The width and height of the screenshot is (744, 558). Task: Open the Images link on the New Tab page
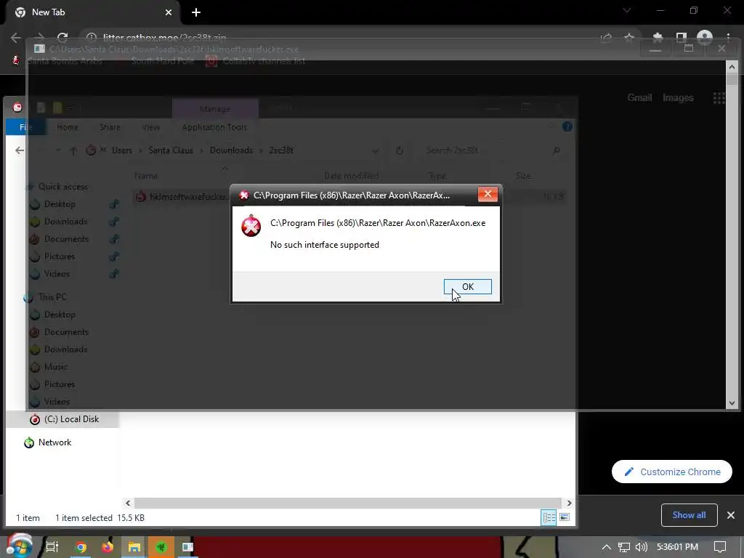click(x=678, y=97)
